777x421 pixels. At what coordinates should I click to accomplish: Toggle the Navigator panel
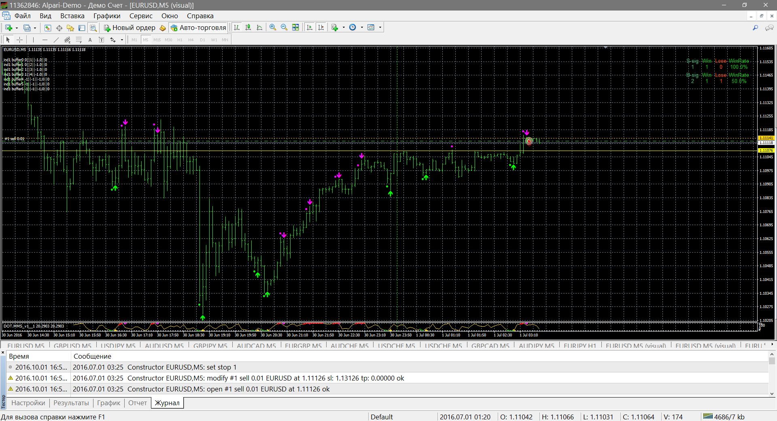point(70,28)
